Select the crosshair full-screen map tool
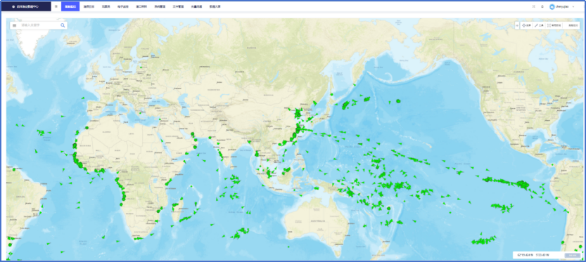 tap(526, 25)
